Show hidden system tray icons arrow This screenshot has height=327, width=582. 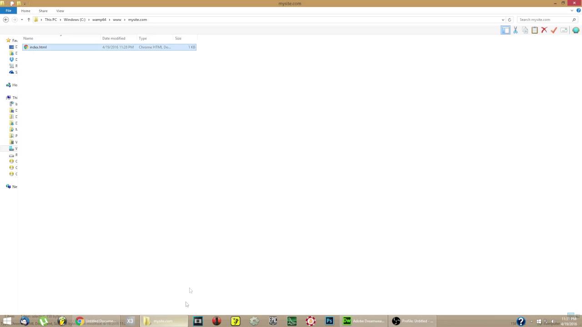click(x=531, y=322)
